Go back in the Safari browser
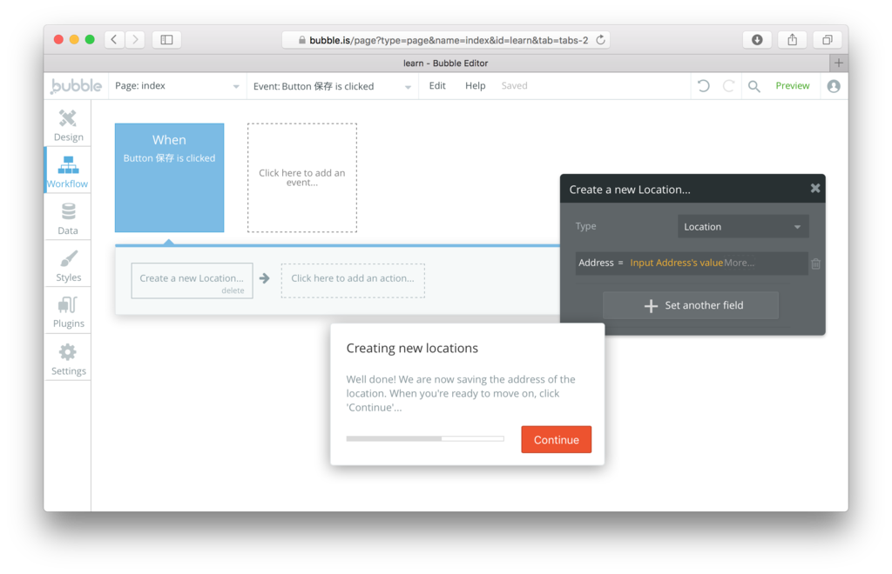The width and height of the screenshot is (892, 574). click(x=114, y=39)
